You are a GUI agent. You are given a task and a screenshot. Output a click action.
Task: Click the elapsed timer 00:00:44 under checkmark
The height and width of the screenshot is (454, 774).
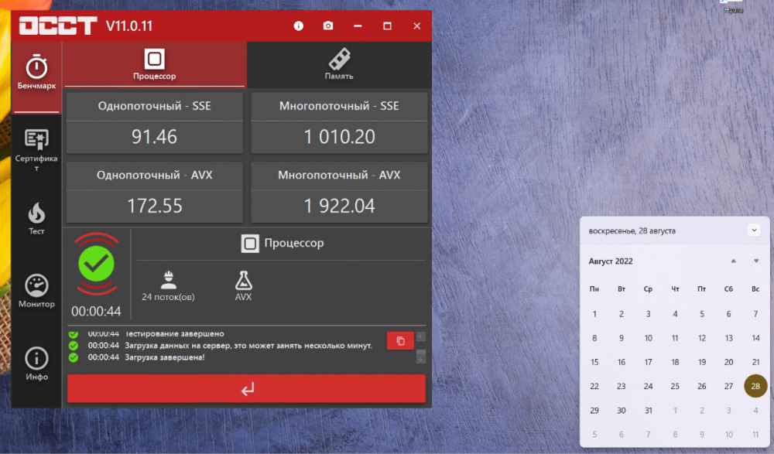(x=96, y=311)
